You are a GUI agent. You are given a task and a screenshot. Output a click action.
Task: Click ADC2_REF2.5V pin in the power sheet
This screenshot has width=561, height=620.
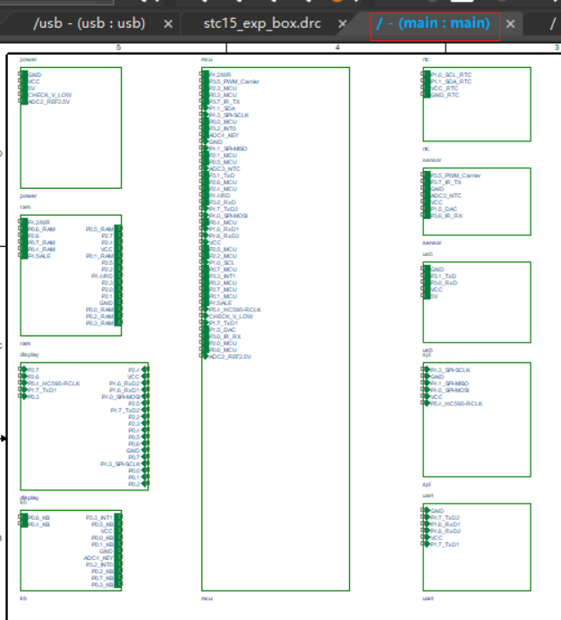49,102
